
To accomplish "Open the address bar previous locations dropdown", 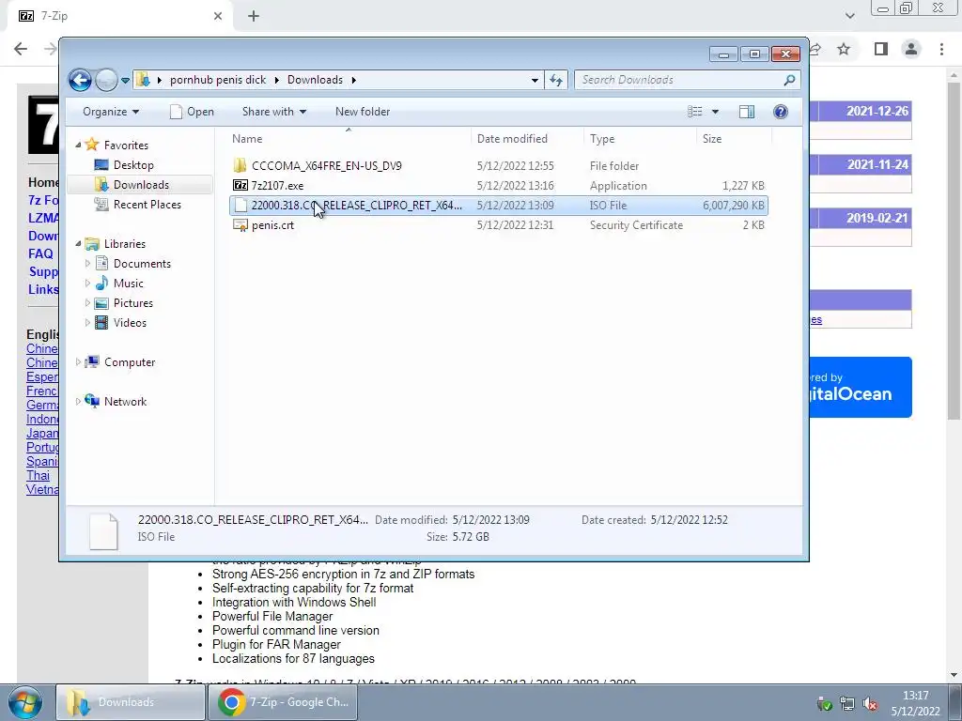I will tap(535, 80).
